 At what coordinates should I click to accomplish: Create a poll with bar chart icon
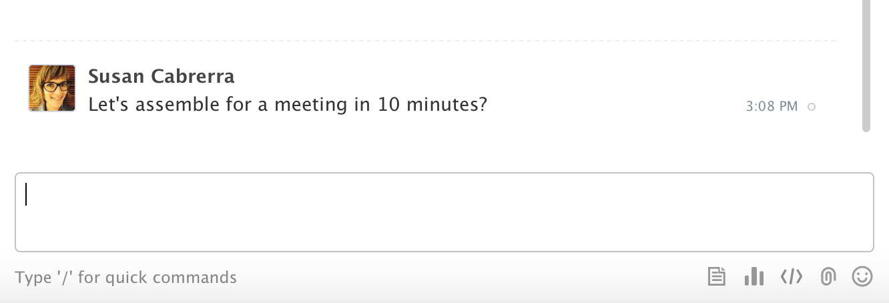(x=754, y=276)
